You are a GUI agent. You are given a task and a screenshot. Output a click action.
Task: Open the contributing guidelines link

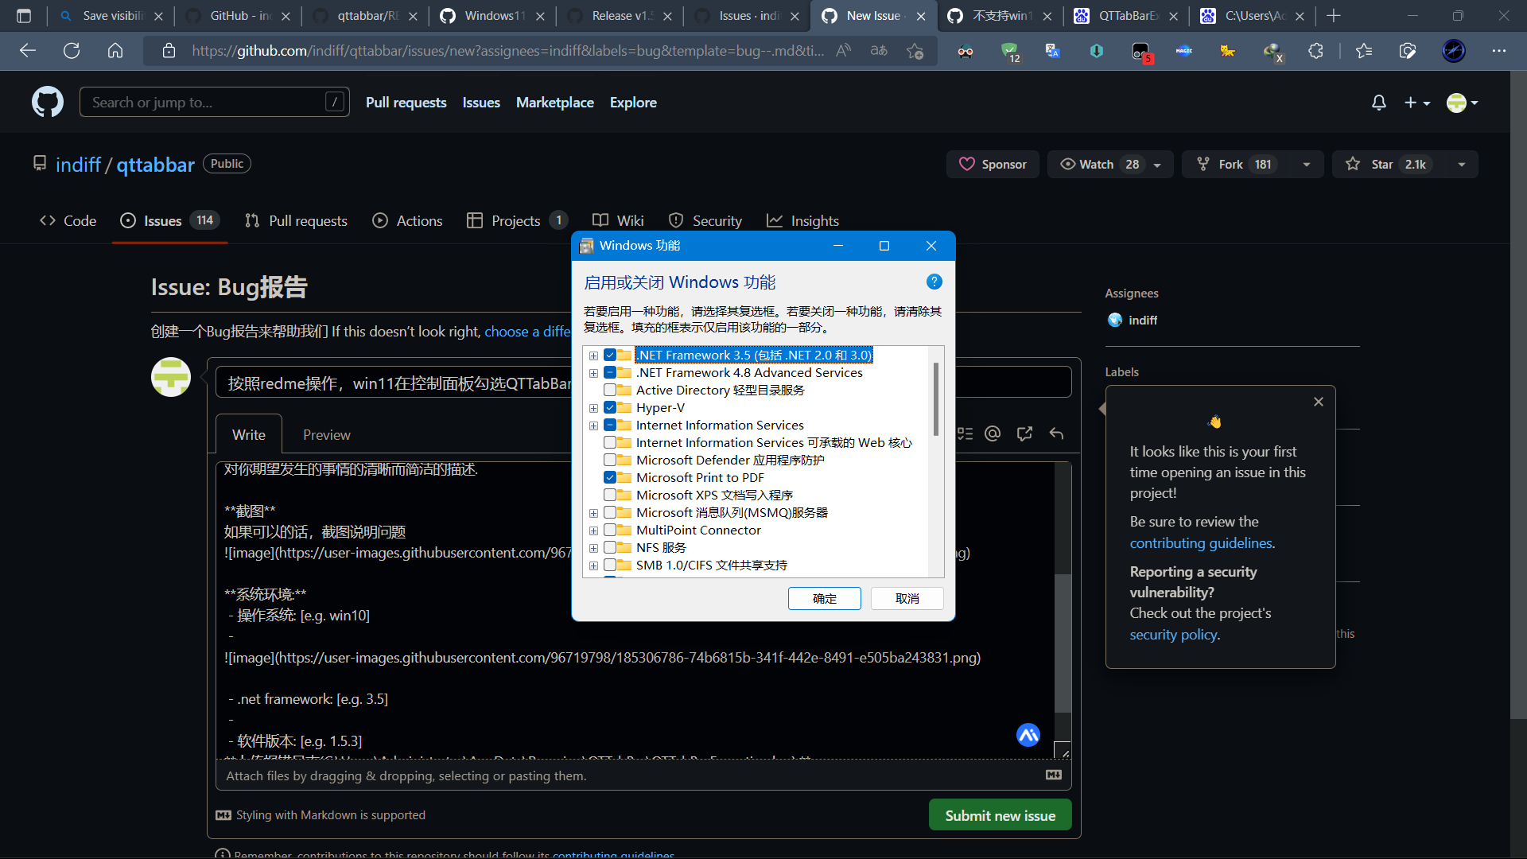pos(1201,542)
